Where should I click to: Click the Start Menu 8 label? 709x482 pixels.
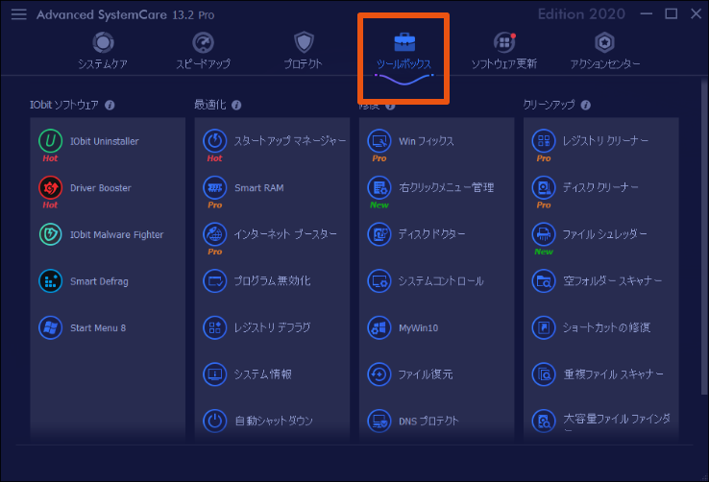click(x=98, y=328)
